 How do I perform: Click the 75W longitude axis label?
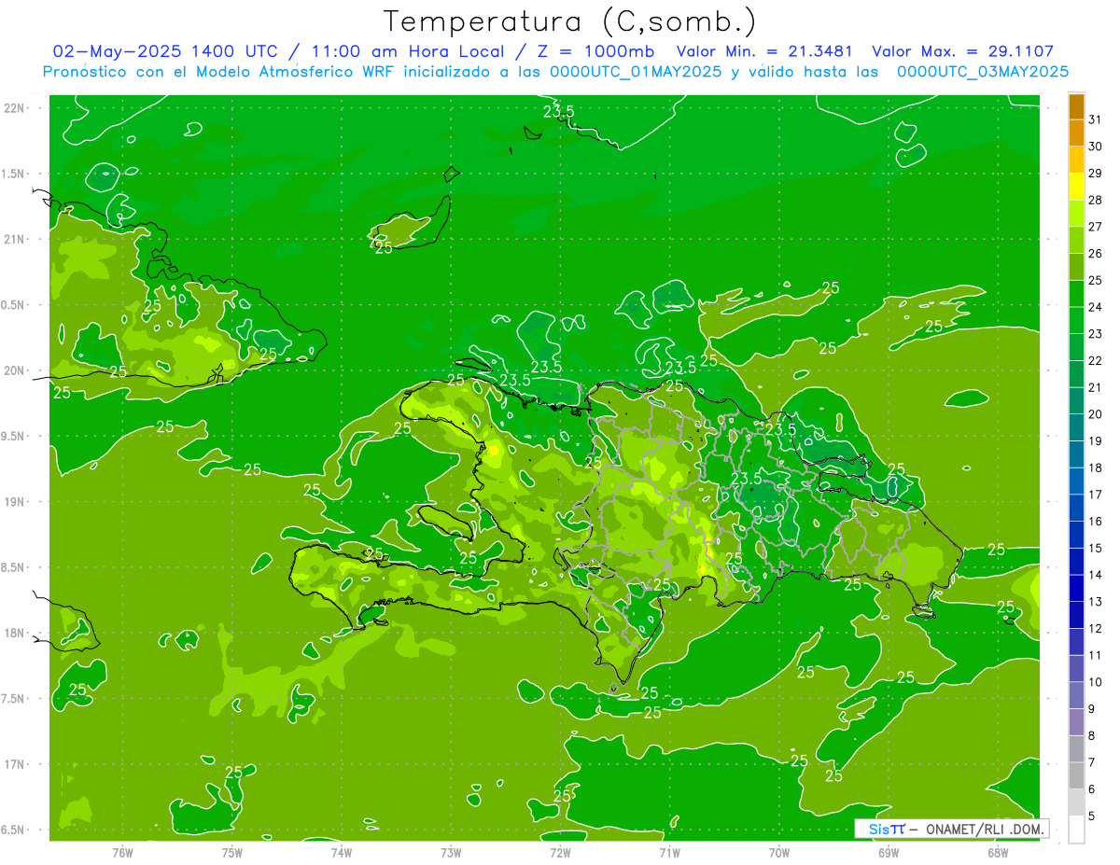point(232,852)
